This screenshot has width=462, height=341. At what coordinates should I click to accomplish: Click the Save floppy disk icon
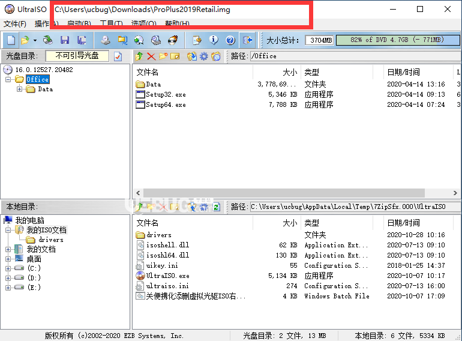pyautogui.click(x=65, y=40)
